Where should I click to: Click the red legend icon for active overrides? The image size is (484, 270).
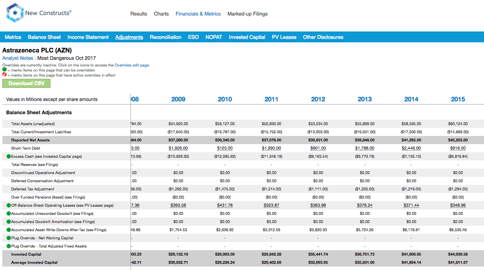(x=5, y=75)
